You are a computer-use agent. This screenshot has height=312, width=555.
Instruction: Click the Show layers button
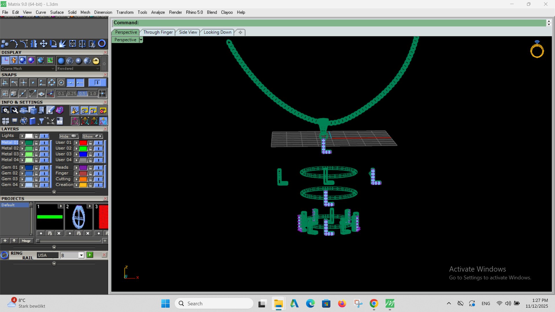[92, 136]
